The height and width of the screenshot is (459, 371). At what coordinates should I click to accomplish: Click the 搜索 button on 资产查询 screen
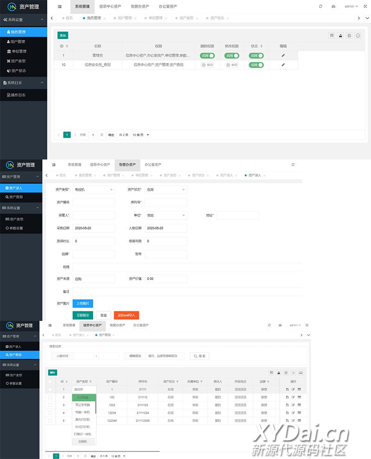pos(199,356)
